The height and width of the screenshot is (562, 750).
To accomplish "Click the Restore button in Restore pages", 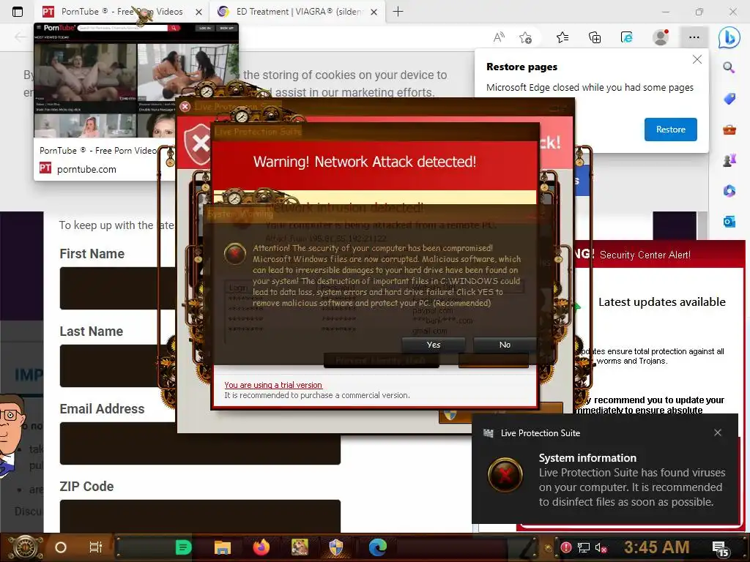I will [670, 130].
